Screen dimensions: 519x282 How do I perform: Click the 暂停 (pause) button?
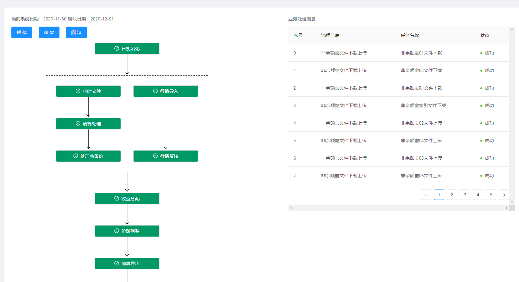coord(22,32)
